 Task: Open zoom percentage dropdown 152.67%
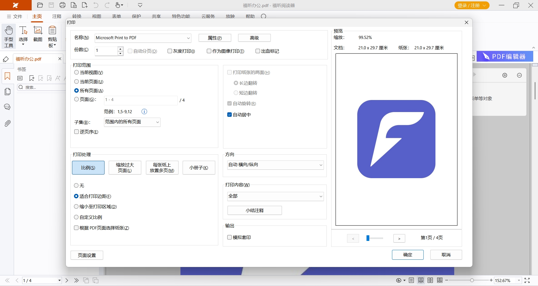point(519,280)
